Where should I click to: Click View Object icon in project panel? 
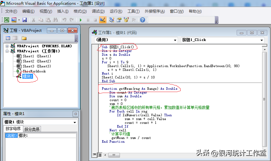(x=15, y=38)
